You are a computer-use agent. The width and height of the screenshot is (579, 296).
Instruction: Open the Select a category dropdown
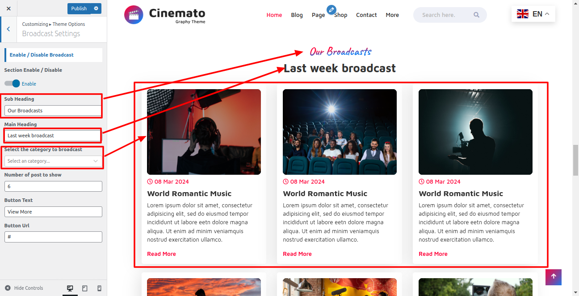(x=53, y=161)
